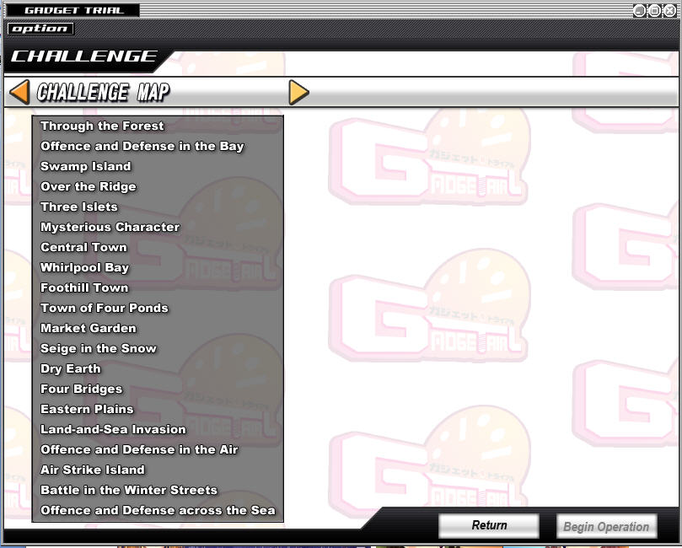
Task: Click the orange left arrow beside Challenge Map
Action: pos(19,92)
